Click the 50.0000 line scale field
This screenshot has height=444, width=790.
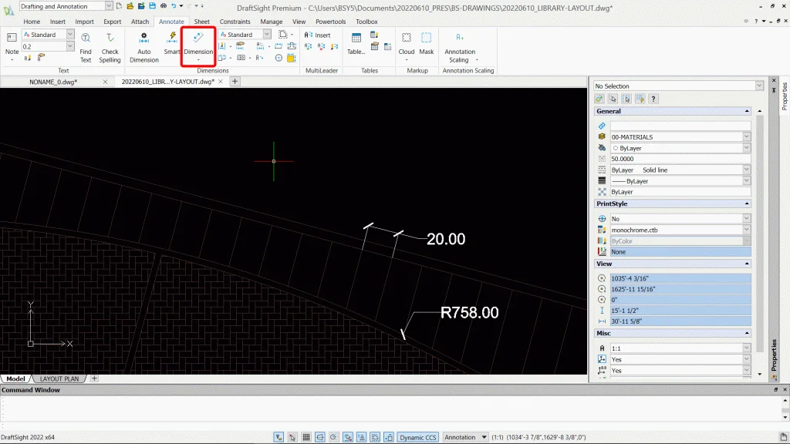click(679, 158)
